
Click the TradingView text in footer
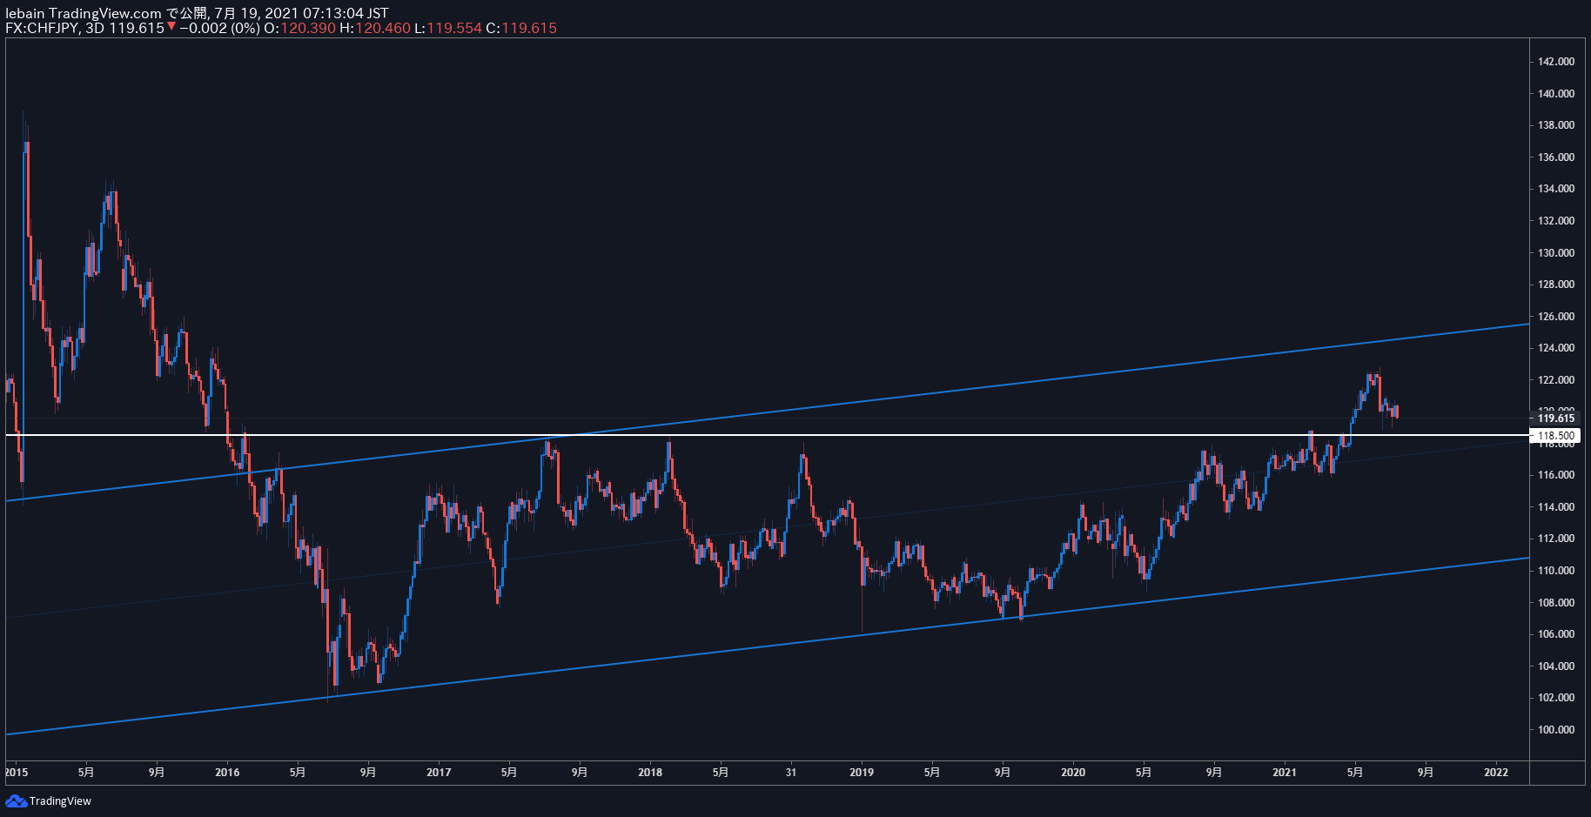coord(60,800)
